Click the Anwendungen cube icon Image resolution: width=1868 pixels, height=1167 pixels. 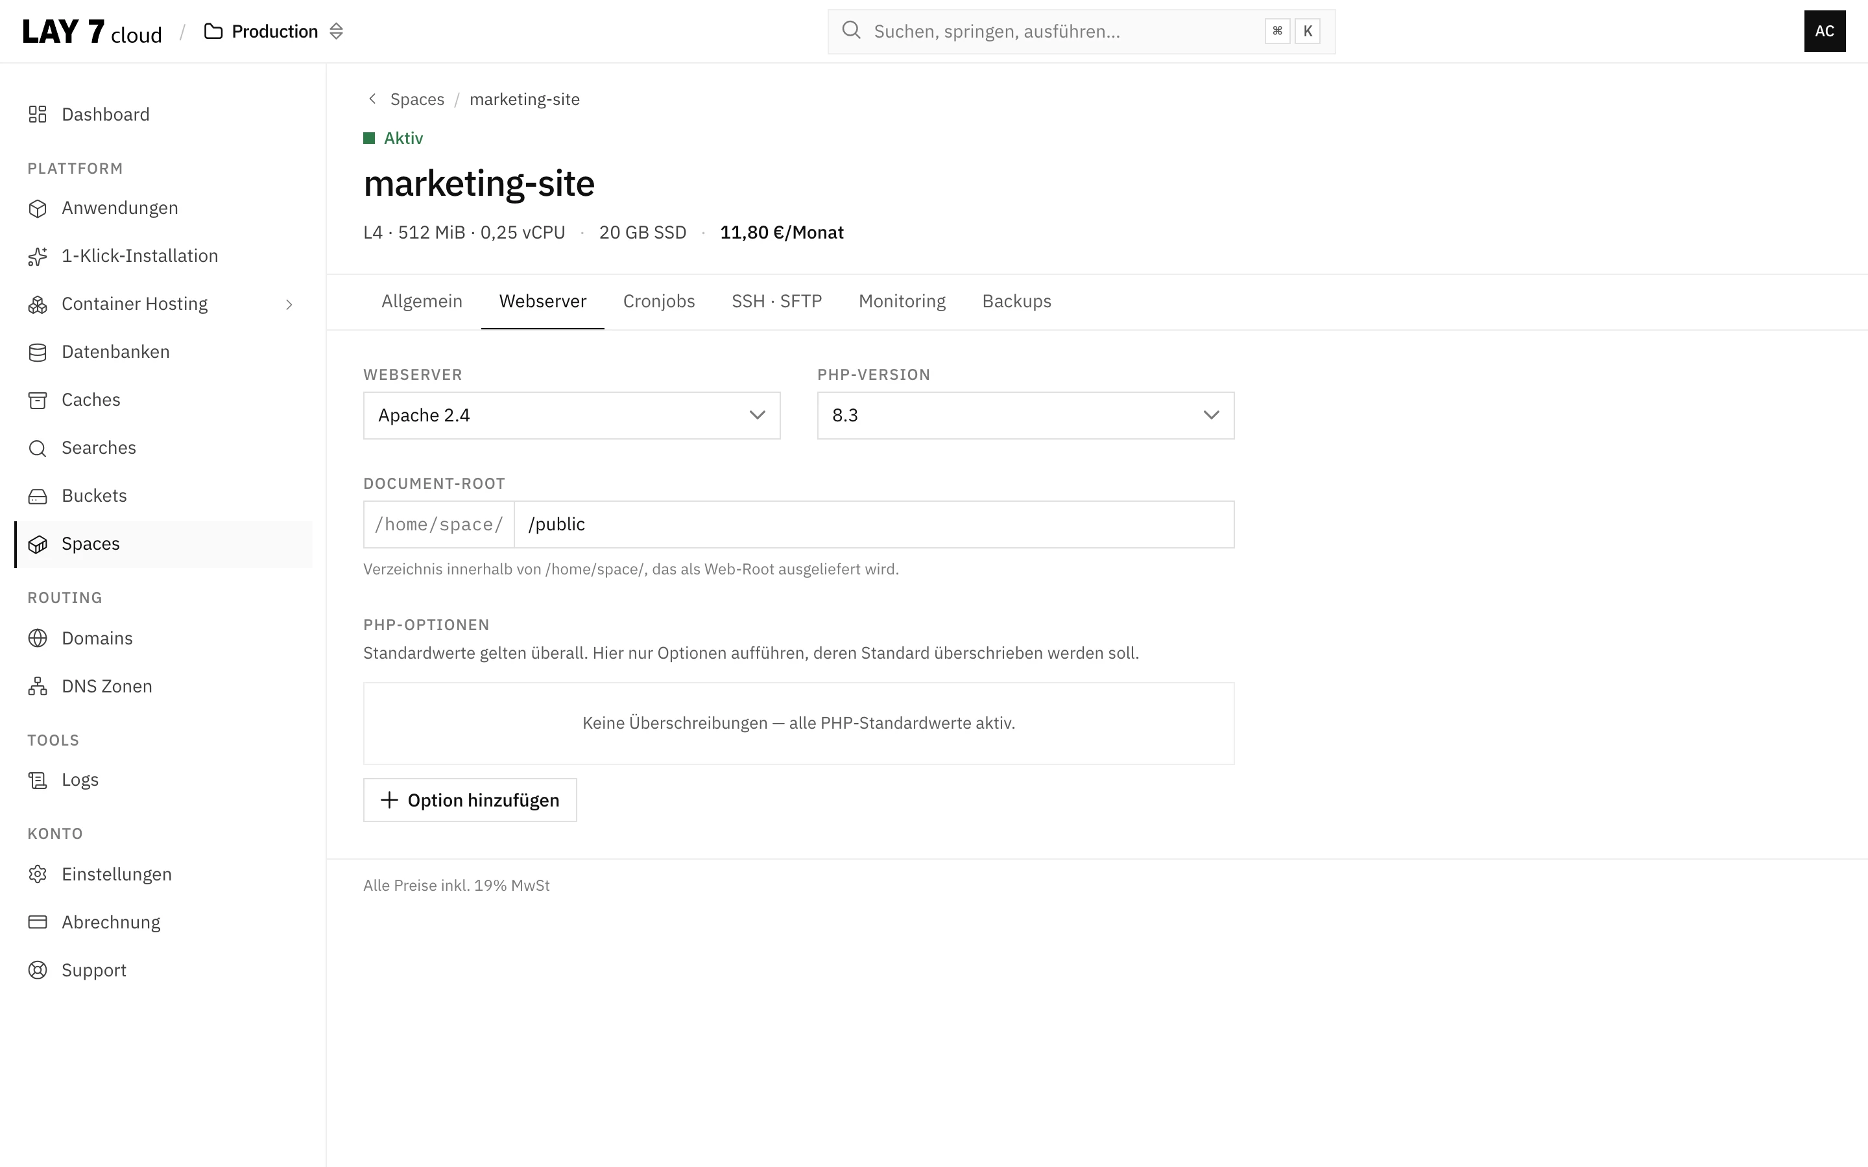[37, 208]
